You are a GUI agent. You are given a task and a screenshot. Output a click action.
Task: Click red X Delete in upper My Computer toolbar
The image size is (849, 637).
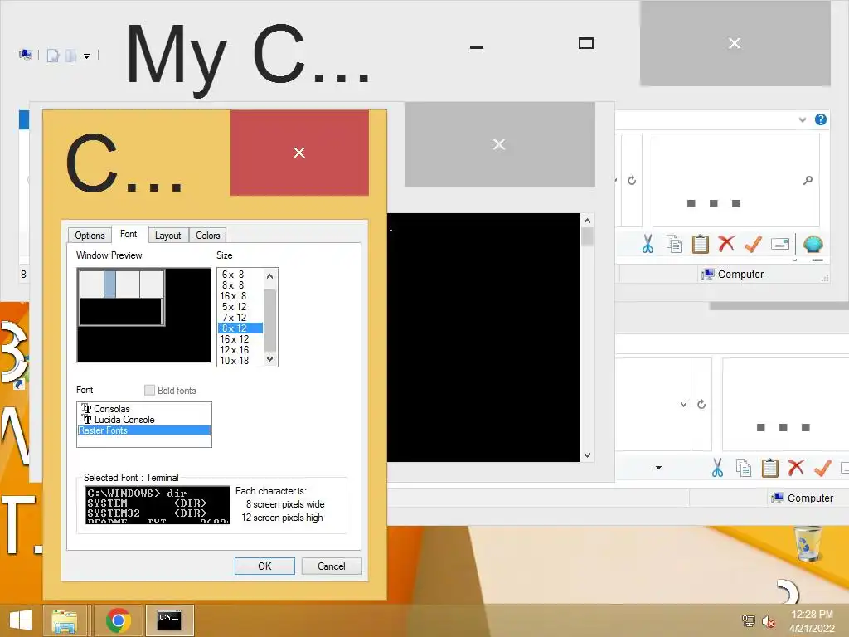(726, 245)
